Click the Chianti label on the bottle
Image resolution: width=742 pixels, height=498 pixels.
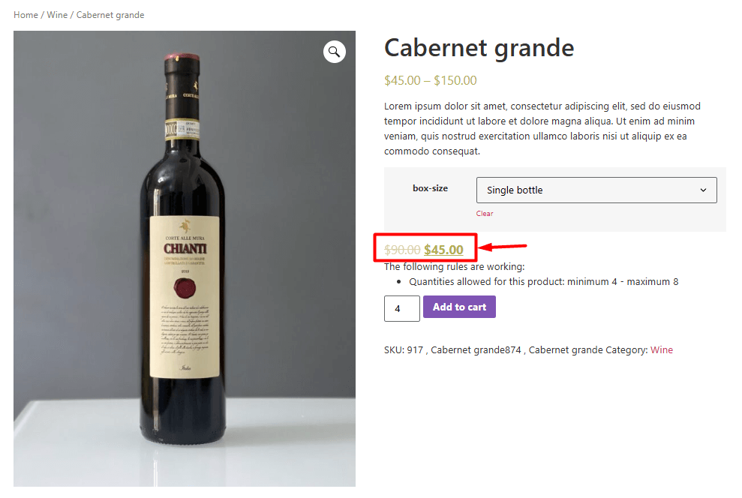(184, 247)
